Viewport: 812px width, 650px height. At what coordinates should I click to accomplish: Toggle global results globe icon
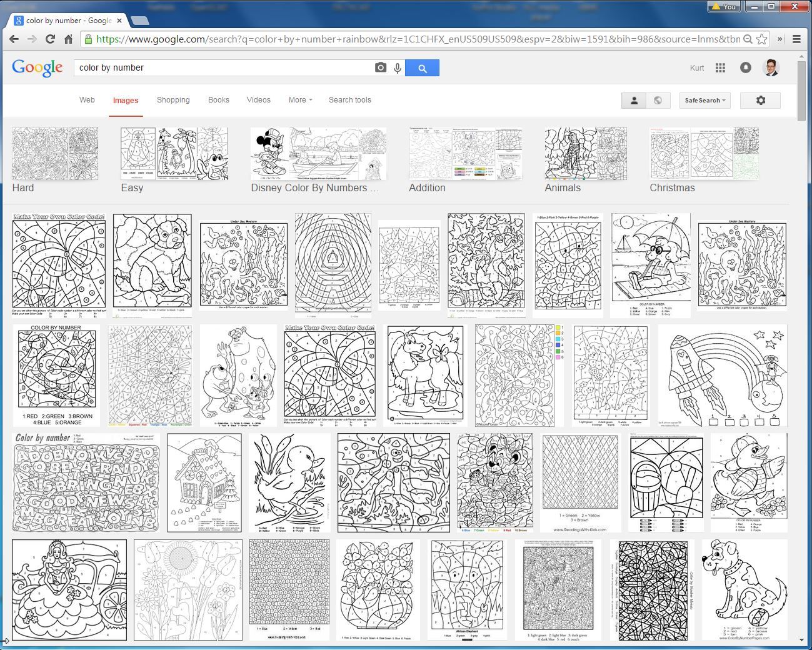point(658,100)
